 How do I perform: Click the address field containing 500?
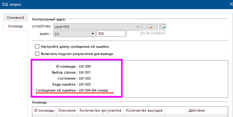pos(111,34)
